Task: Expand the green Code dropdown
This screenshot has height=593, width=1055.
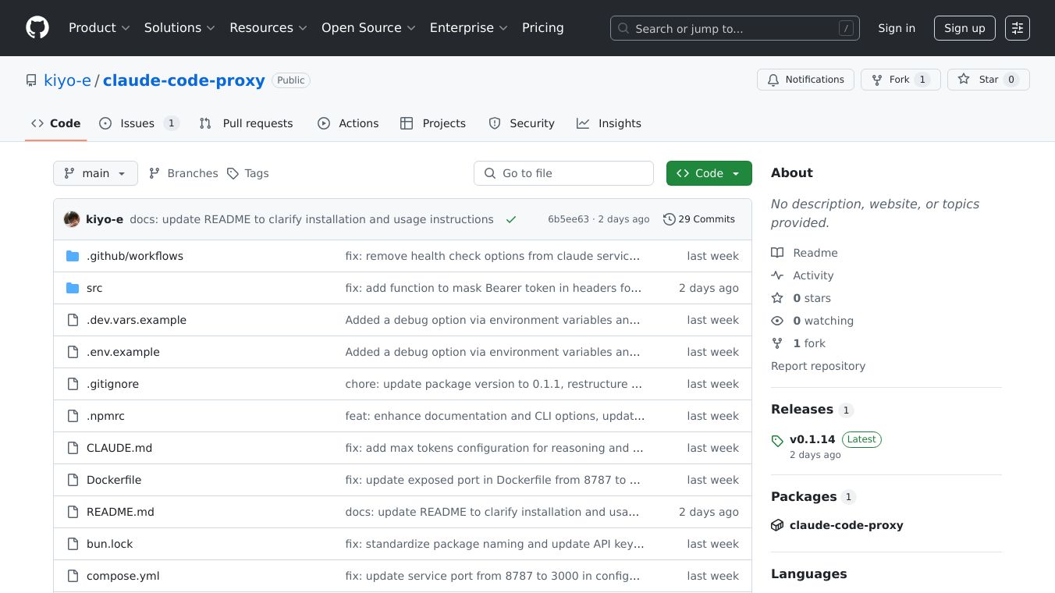Action: pos(709,173)
